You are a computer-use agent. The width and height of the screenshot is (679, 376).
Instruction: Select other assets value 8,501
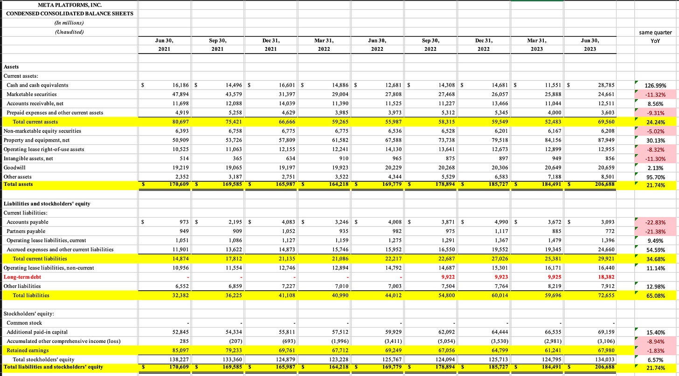[x=609, y=177]
